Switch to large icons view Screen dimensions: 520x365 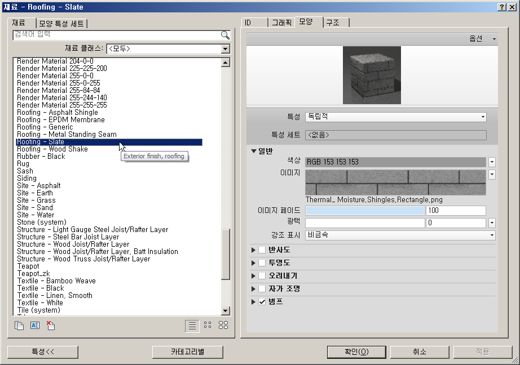[x=223, y=325]
